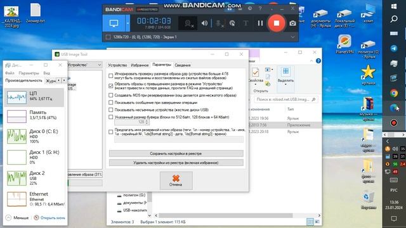This screenshot has height=228, width=406.
Task: Open Параметры menu in Task Manager
Action: (x=29, y=73)
